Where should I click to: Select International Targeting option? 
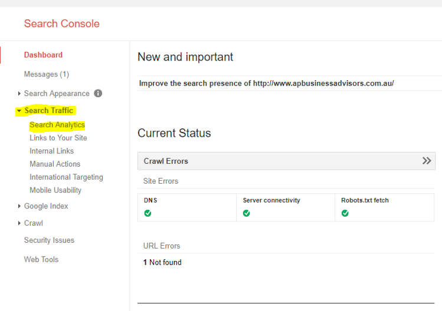(66, 177)
